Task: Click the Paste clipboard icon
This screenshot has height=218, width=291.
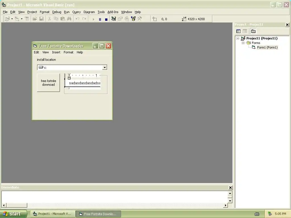Action: click(63, 19)
